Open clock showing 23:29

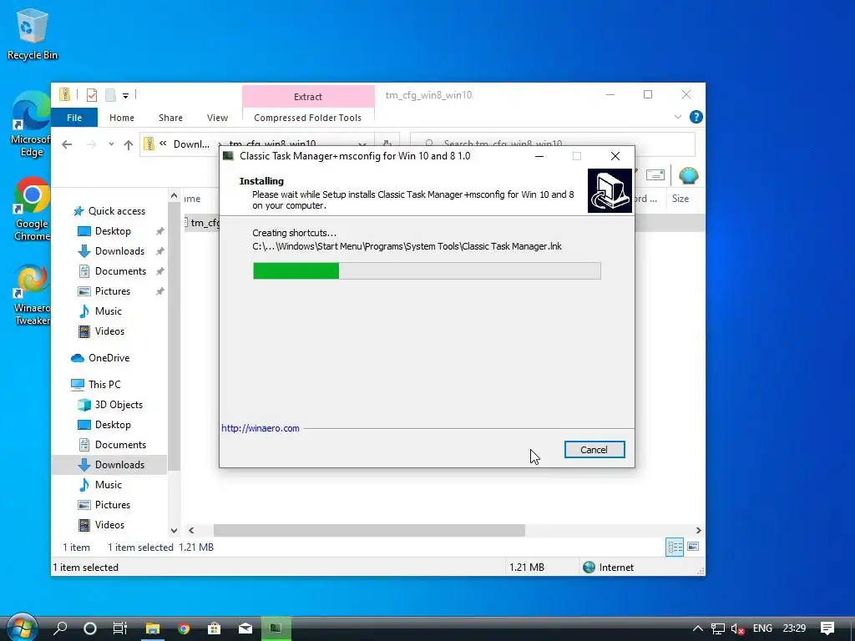[794, 628]
